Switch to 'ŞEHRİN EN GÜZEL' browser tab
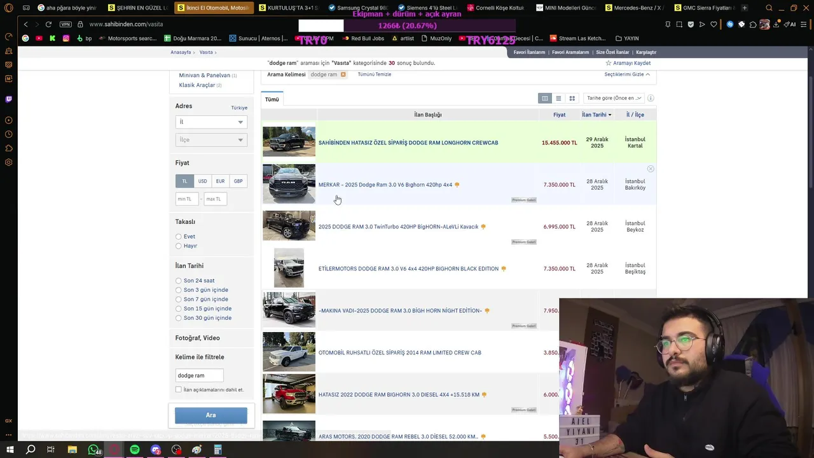This screenshot has width=814, height=458. point(138,8)
